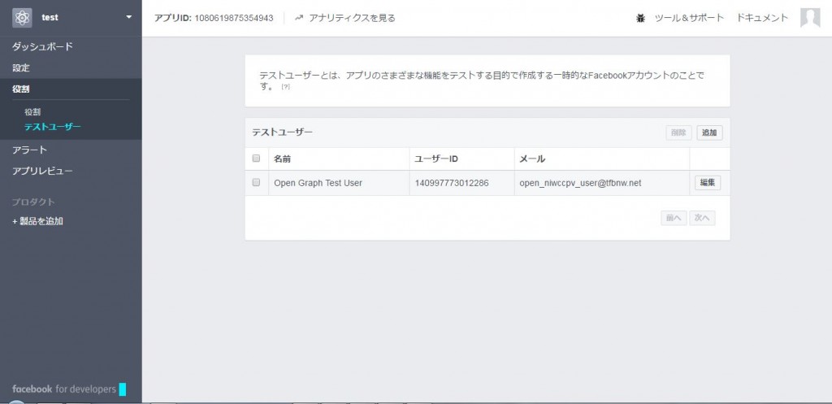Click the 次へ pagination button
The image size is (832, 404).
[x=702, y=218]
